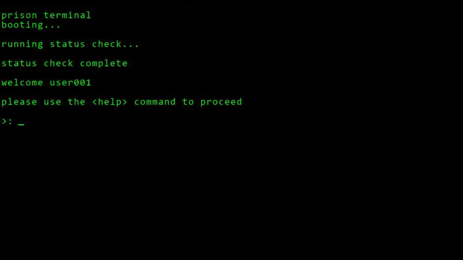The height and width of the screenshot is (260, 463).
Task: Click the word 'use' in instructions
Action: tap(52, 102)
